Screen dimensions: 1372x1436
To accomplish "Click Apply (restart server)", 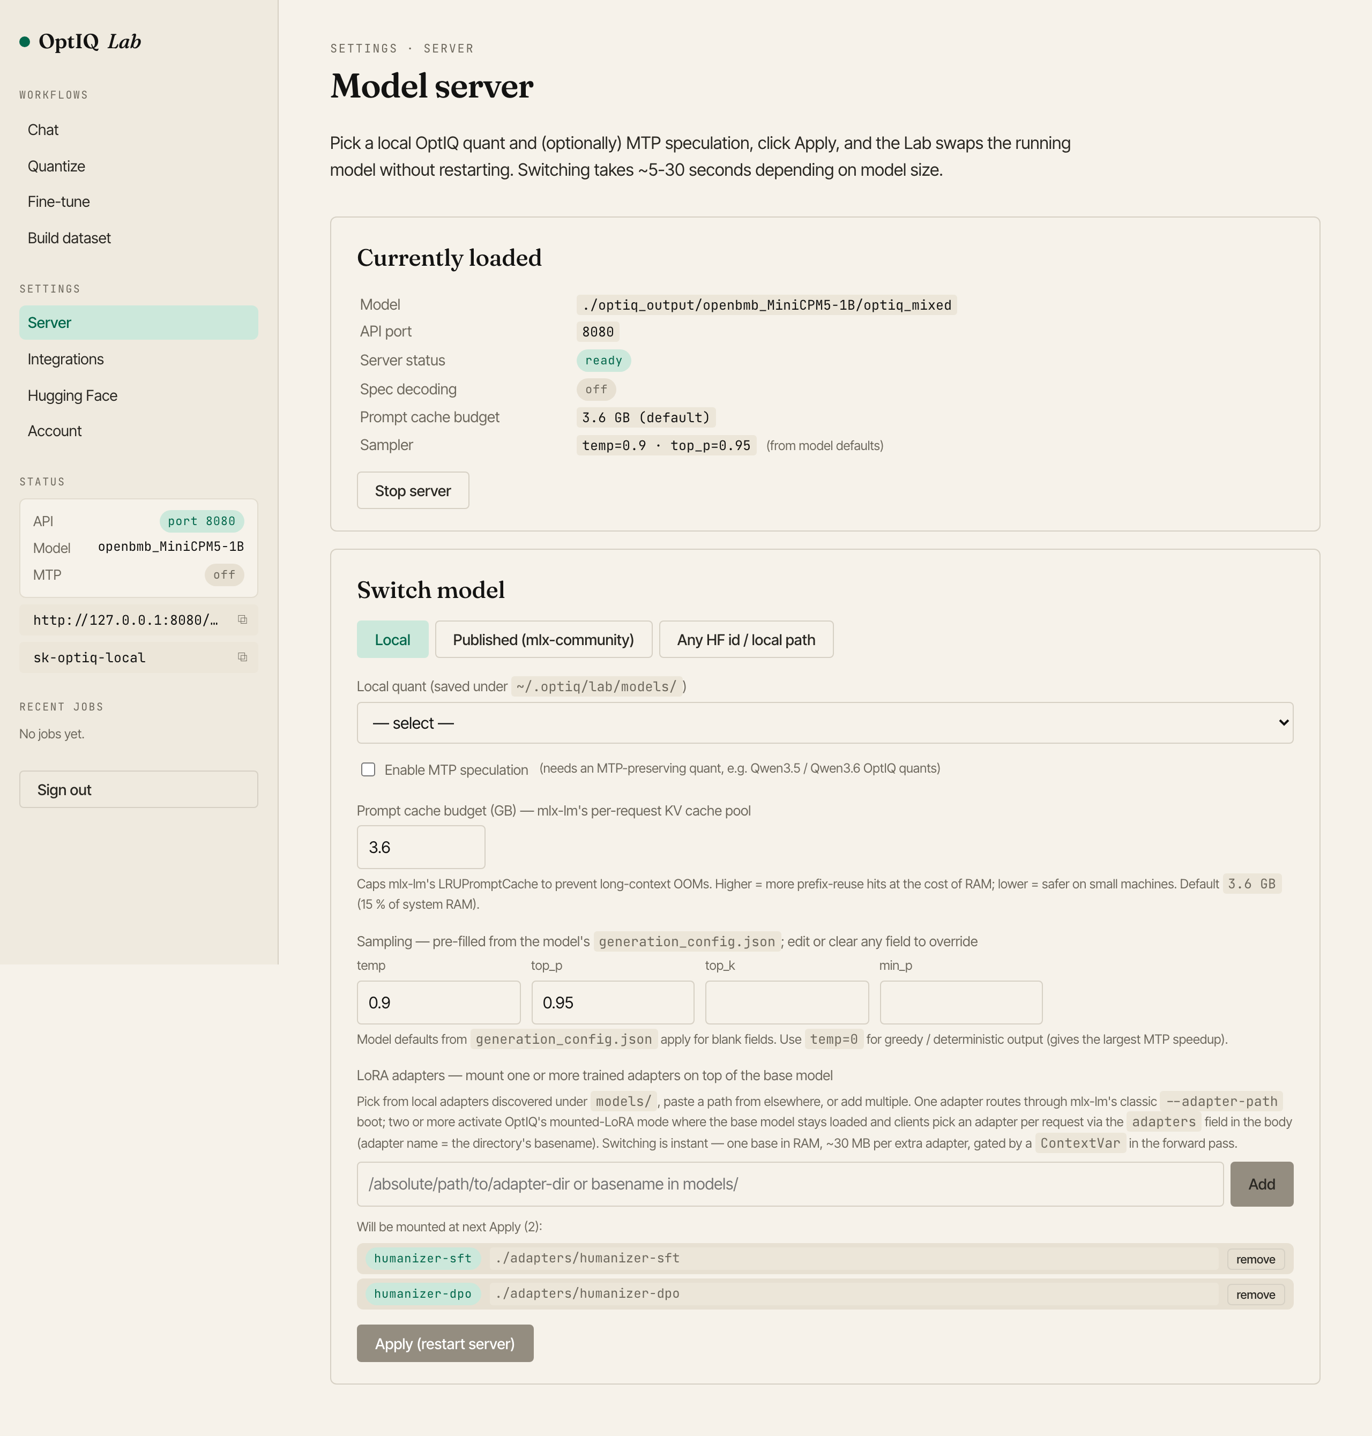I will pos(445,1344).
